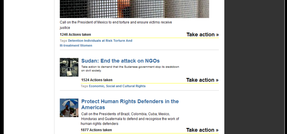This screenshot has width=287, height=134.
Task: Take action on the Mexico torture campaign
Action: (203, 34)
